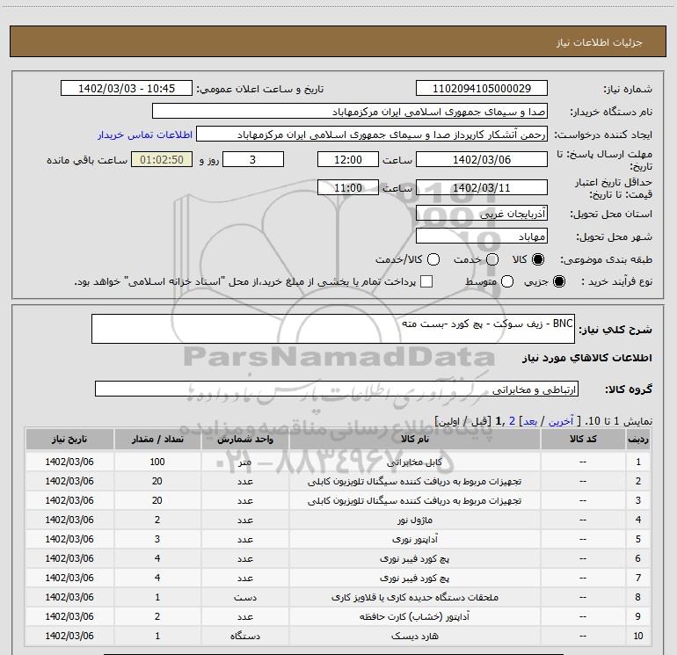Click the unit متر cell in row 1

pos(244,462)
